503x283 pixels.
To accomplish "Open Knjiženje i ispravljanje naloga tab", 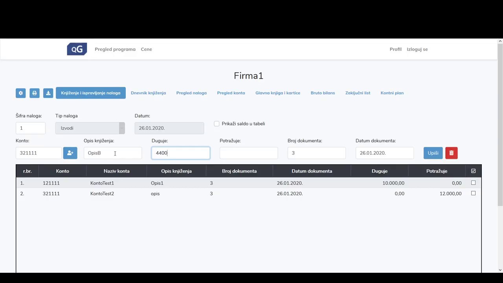I will pyautogui.click(x=91, y=93).
